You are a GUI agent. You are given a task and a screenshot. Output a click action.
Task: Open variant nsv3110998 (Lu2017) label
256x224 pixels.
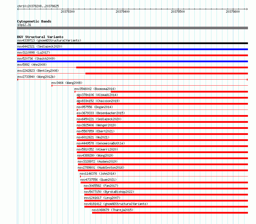pos(34,52)
